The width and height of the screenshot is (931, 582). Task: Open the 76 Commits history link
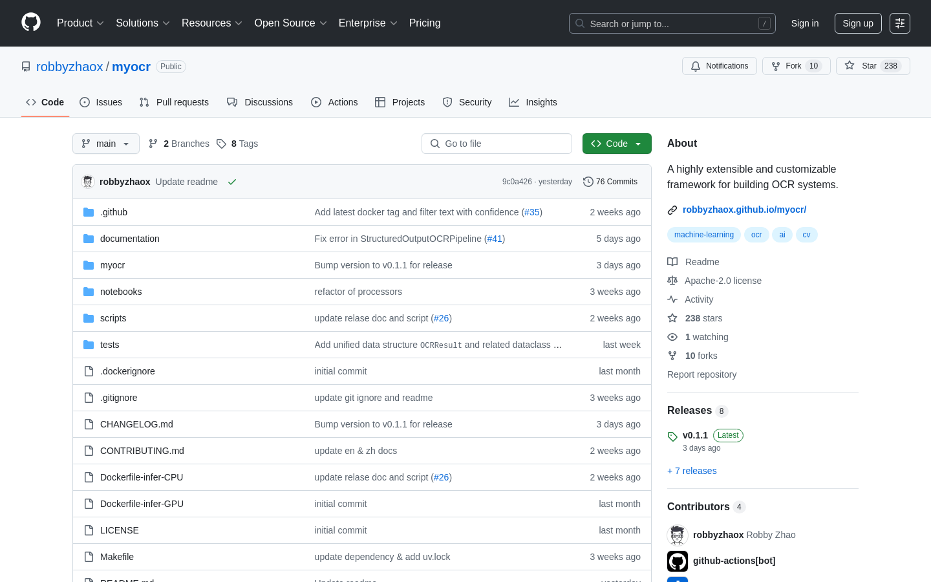pyautogui.click(x=610, y=182)
